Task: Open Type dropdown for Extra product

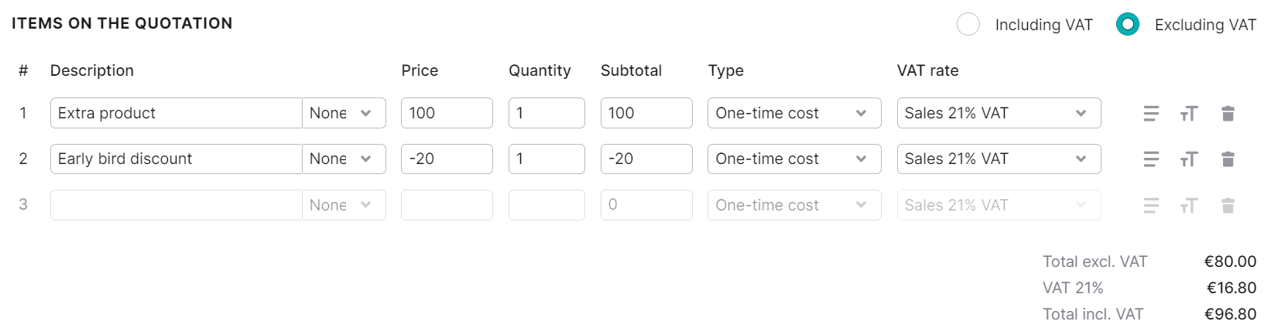Action: pyautogui.click(x=793, y=113)
